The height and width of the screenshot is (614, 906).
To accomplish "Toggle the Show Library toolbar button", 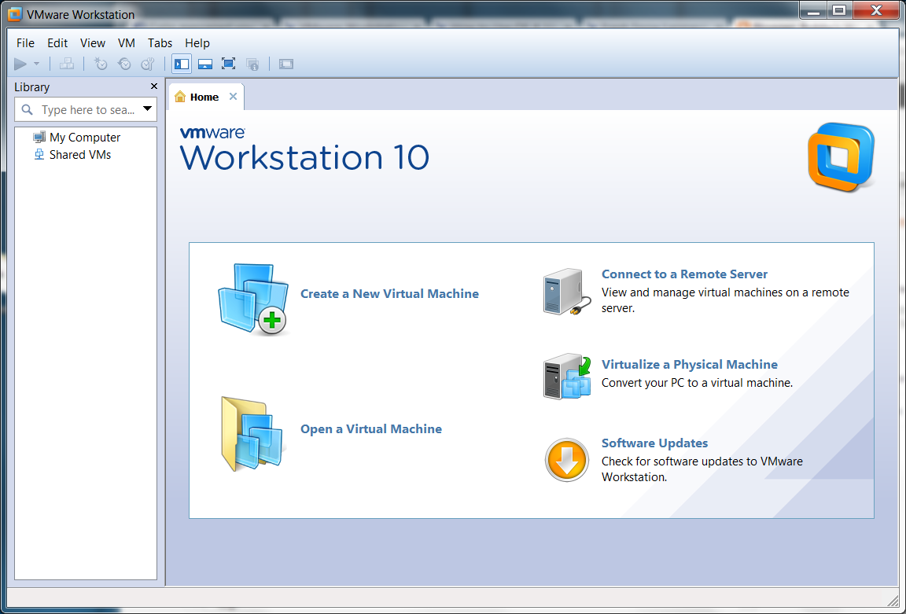I will 182,64.
